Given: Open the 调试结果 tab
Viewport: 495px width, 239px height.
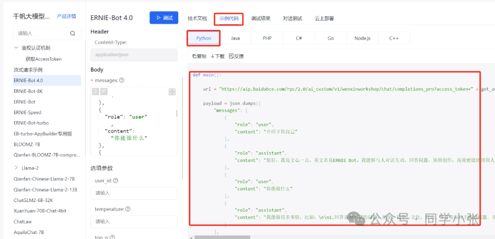Looking at the screenshot, I should 261,18.
